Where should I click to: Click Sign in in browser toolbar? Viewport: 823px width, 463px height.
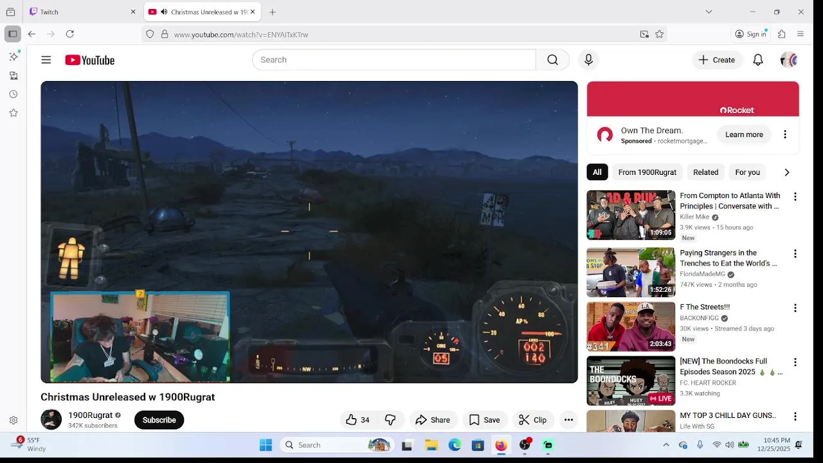[x=751, y=34]
